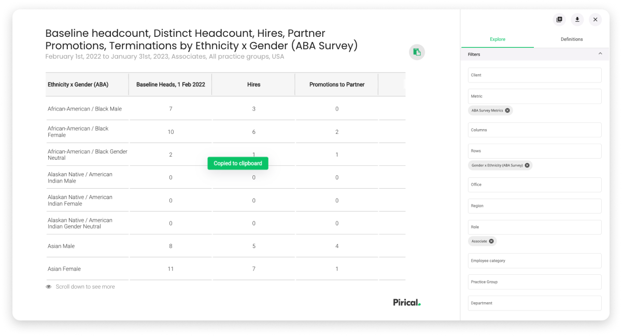
Task: Remove the Gender x Ethnicity (ABA Survey) filter
Action: tap(527, 165)
